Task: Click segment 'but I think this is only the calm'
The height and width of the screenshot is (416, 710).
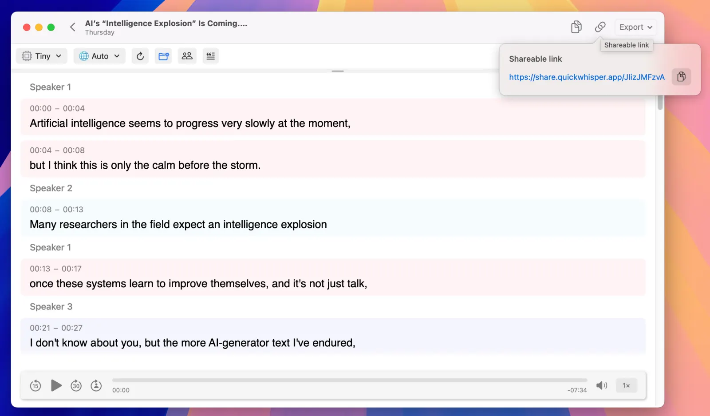Action: (333, 159)
